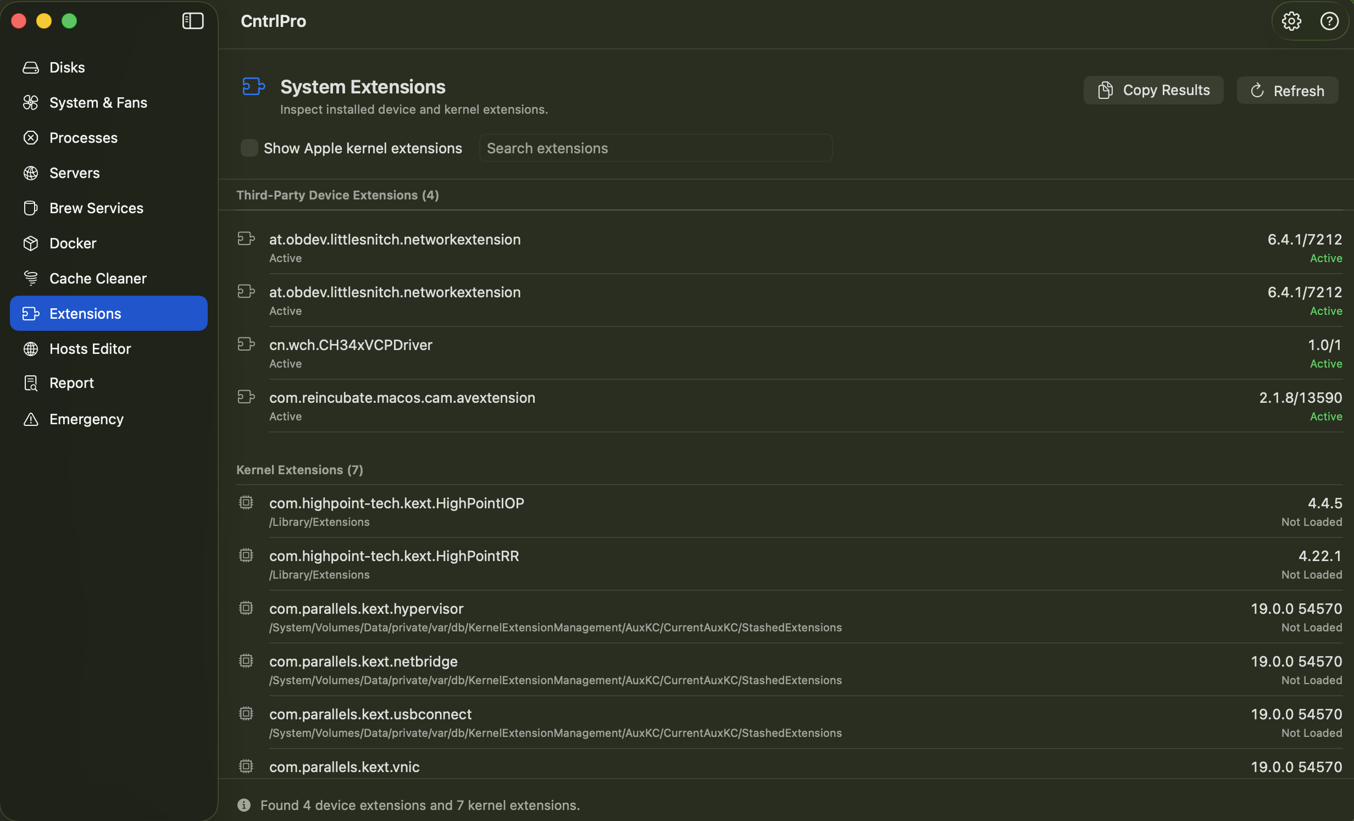This screenshot has height=821, width=1354.
Task: Click the chip icon beside com.highpoint-tech.kext.HighPointIOP
Action: (246, 502)
